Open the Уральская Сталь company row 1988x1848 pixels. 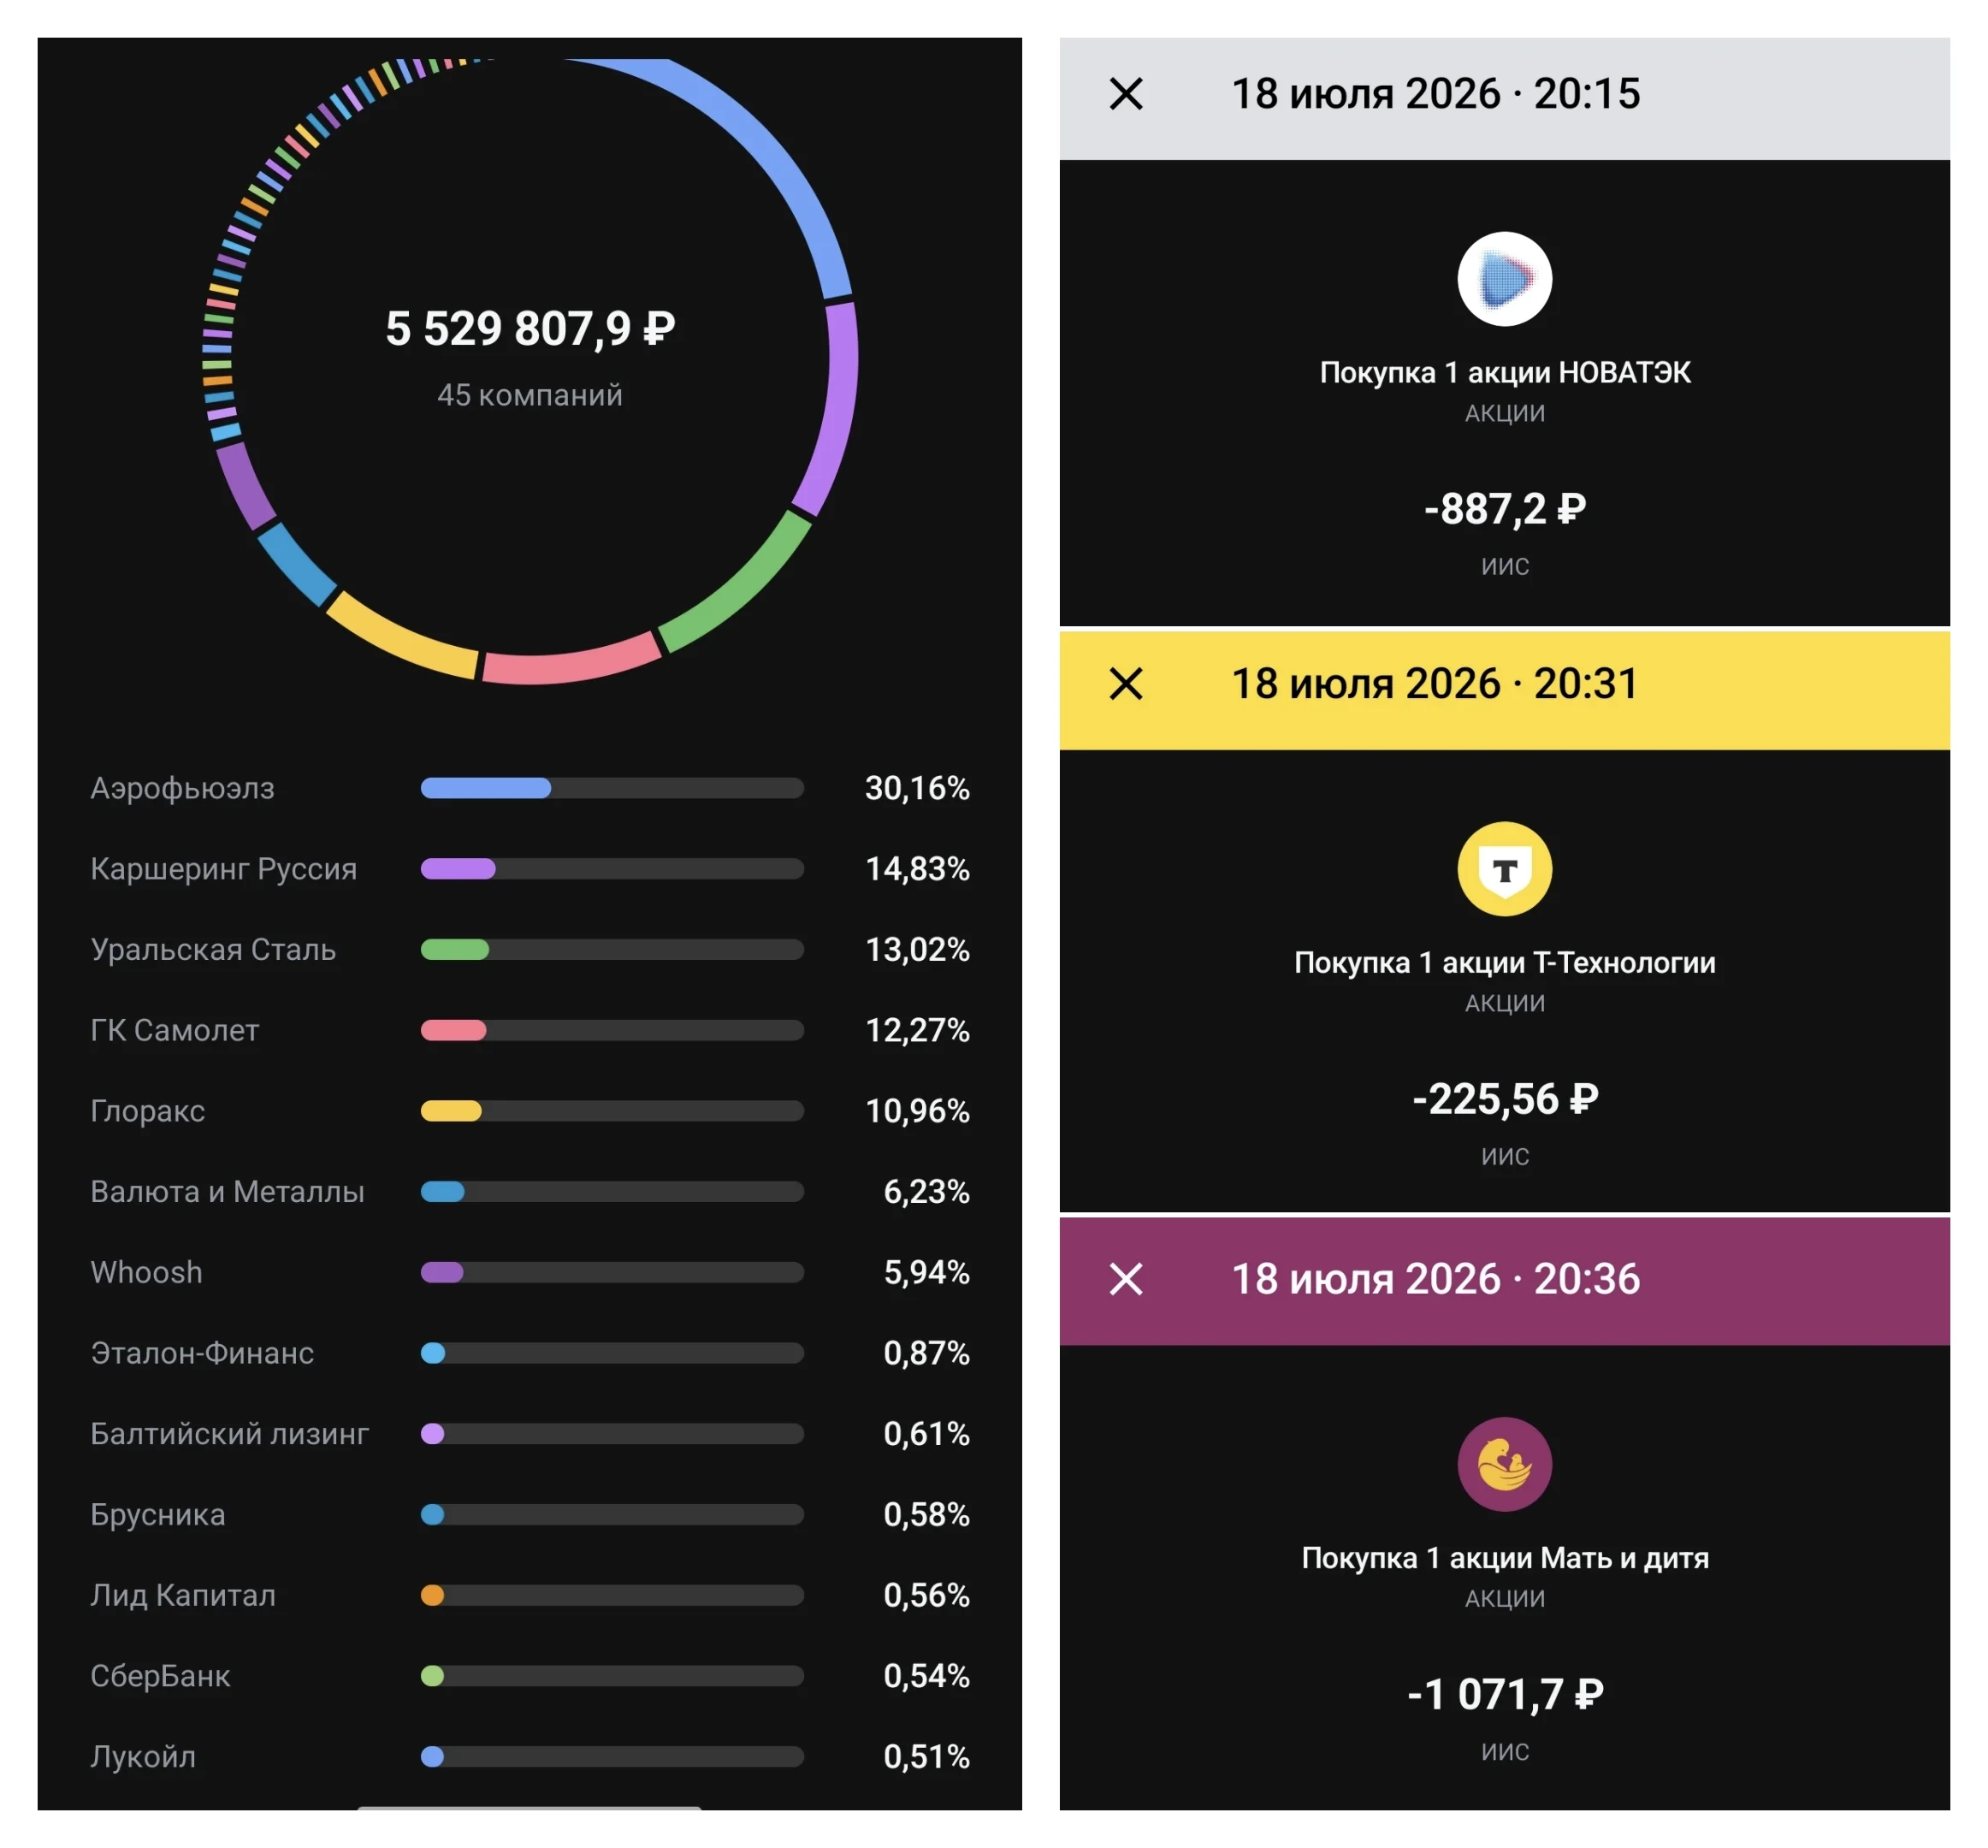point(530,949)
